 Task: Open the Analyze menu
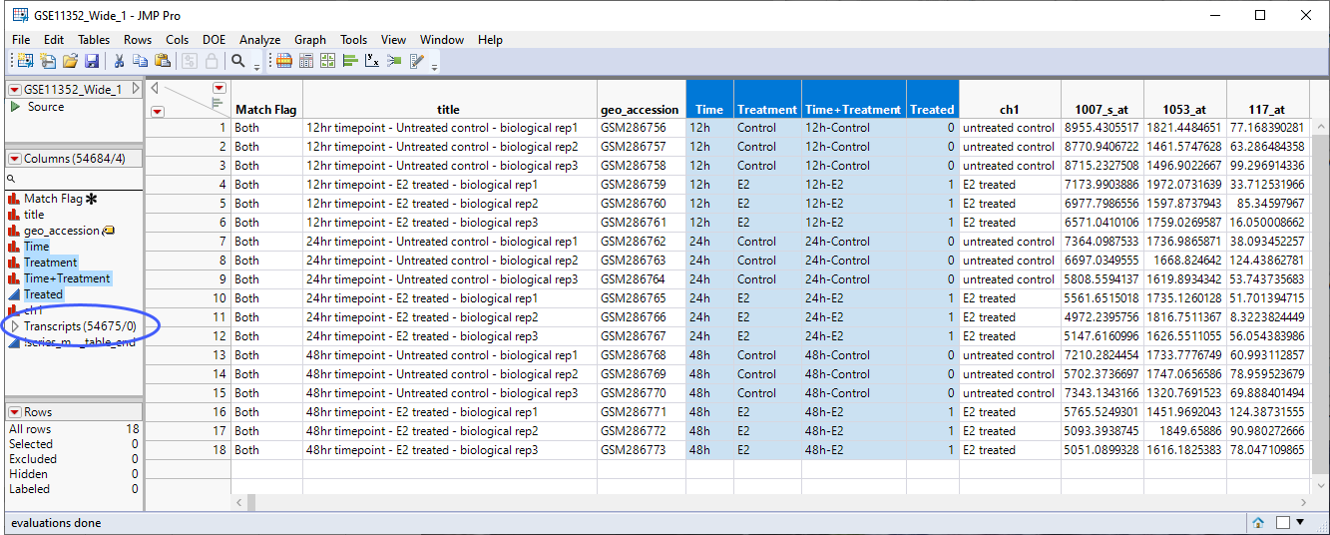259,40
